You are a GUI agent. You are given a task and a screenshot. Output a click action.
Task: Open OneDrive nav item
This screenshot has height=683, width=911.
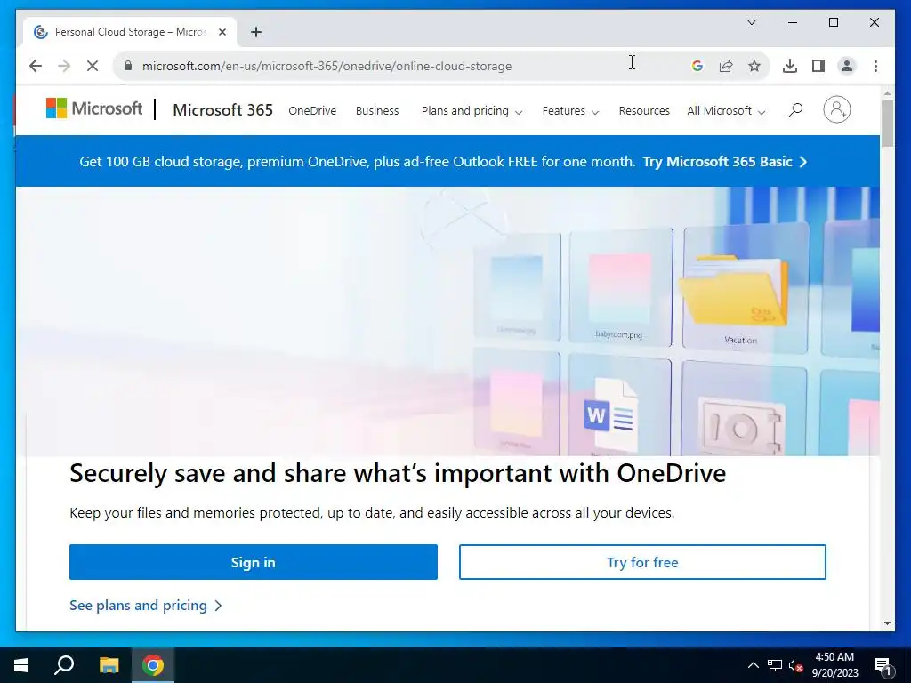pyautogui.click(x=312, y=111)
